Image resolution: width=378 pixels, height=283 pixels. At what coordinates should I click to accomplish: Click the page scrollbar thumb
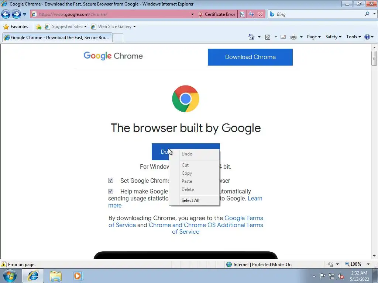(x=374, y=58)
